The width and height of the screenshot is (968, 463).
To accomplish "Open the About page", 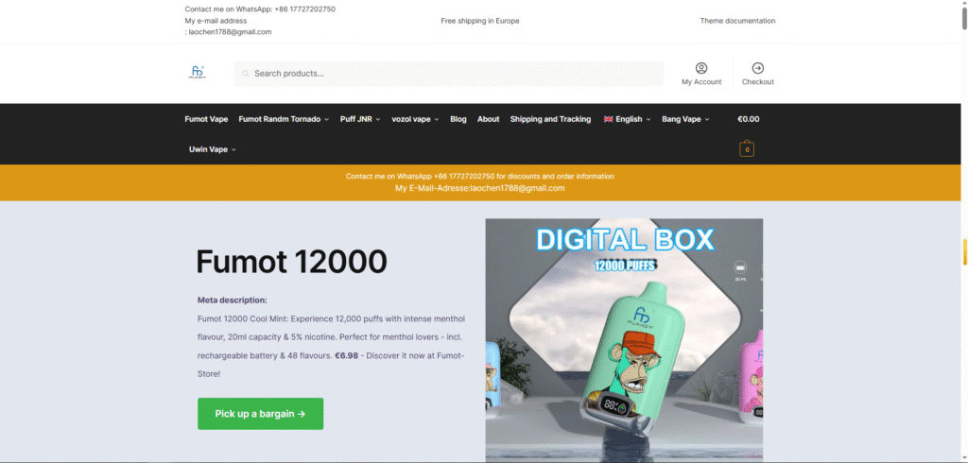I will (488, 119).
